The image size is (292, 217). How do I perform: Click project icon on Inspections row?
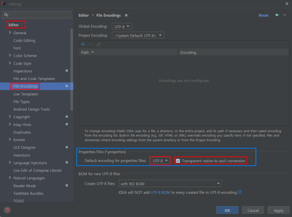click(67, 71)
